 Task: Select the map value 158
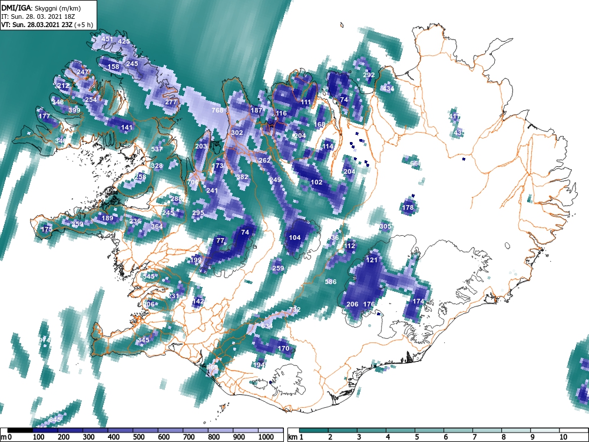[114, 67]
